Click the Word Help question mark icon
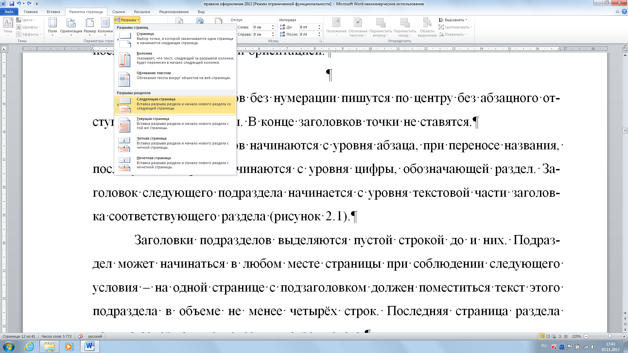Viewport: 628px width, 353px height. tap(624, 11)
